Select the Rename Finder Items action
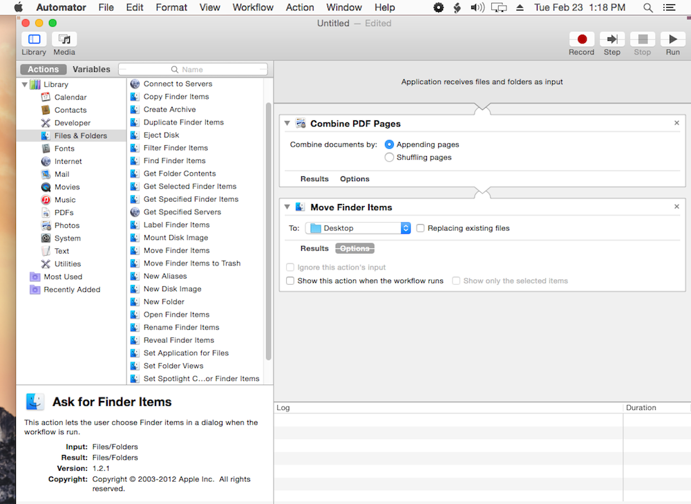 [181, 327]
